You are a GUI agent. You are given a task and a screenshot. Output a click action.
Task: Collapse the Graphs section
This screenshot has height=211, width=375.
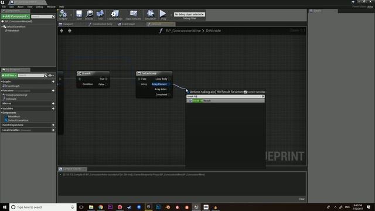[x=2, y=81]
